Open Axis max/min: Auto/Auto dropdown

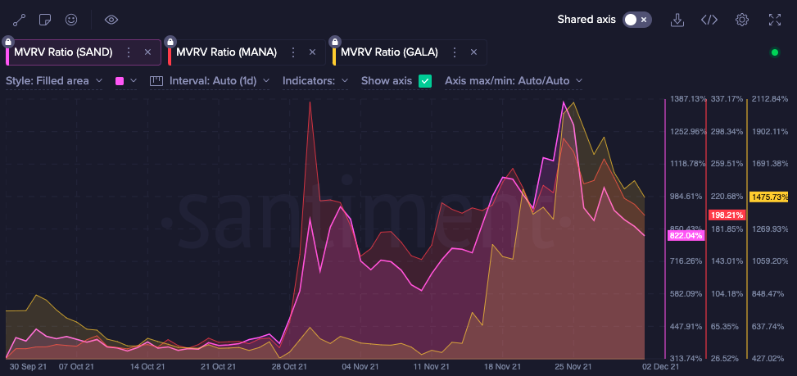(x=514, y=81)
